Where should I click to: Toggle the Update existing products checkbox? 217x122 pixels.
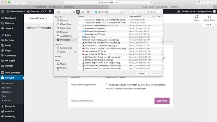[107, 85]
